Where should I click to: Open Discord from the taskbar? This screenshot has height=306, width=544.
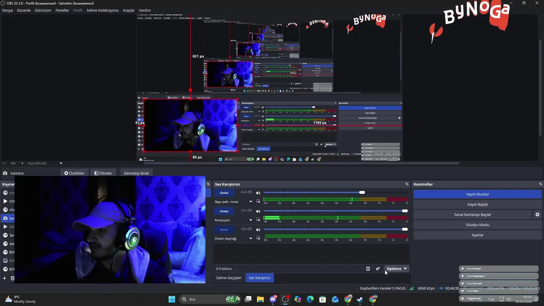pyautogui.click(x=273, y=299)
